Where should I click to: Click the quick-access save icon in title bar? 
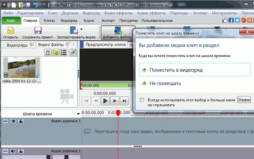pyautogui.click(x=28, y=5)
